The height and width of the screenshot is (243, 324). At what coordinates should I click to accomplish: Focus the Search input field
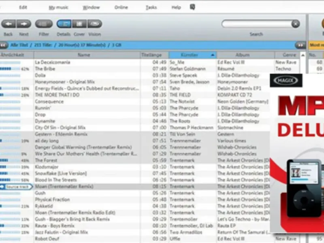257,24
